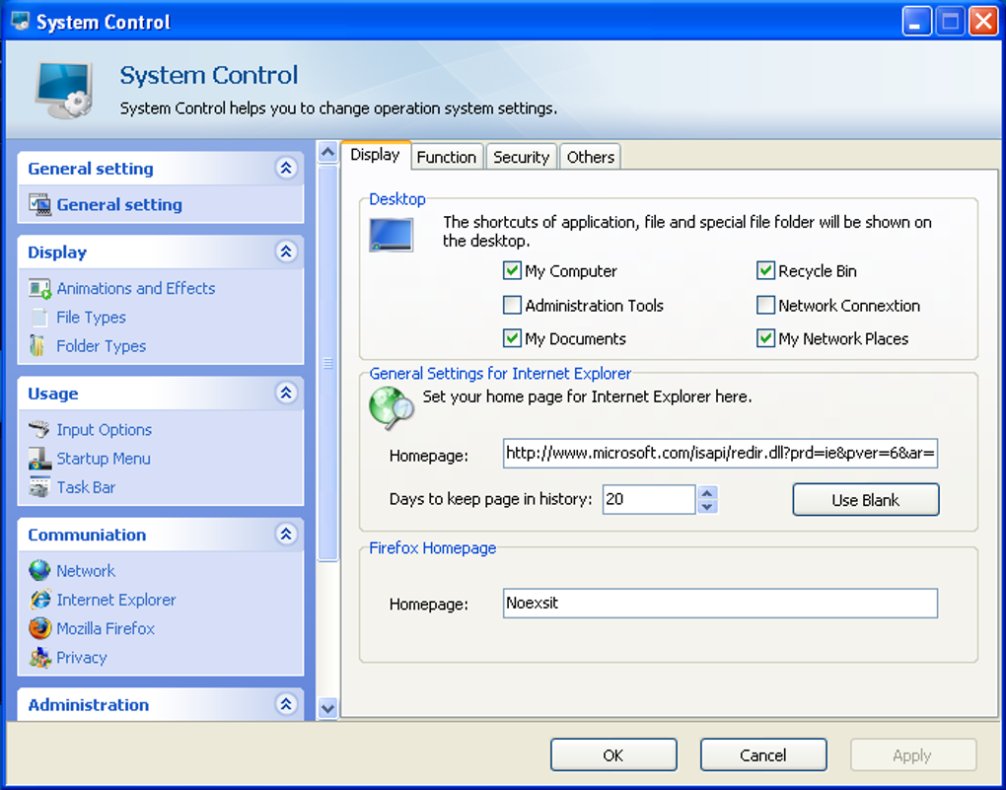Open Privacy settings
Image resolution: width=1006 pixels, height=790 pixels.
pos(81,657)
